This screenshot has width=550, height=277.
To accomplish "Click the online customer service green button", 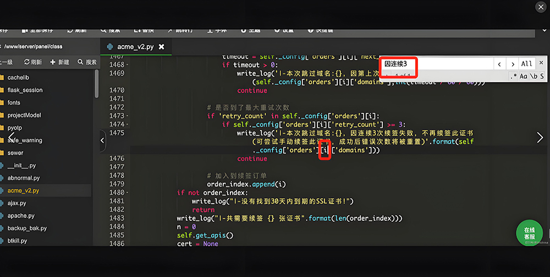I will (x=529, y=233).
